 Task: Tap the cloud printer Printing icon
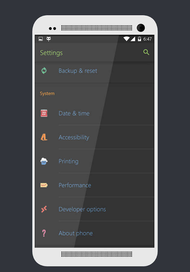(44, 161)
